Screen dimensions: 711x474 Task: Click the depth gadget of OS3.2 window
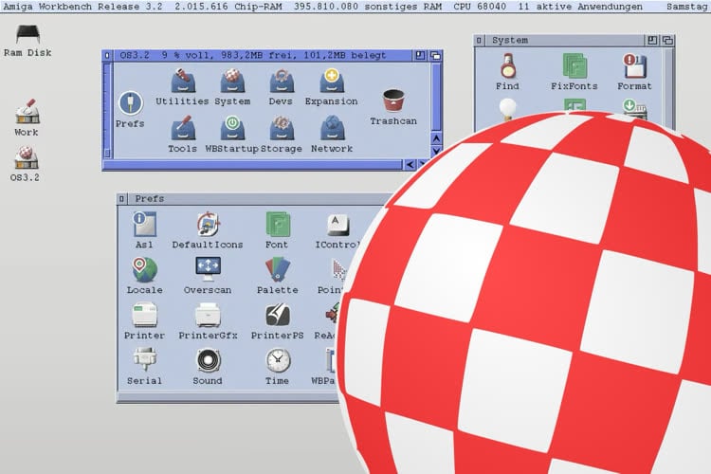pyautogui.click(x=435, y=55)
